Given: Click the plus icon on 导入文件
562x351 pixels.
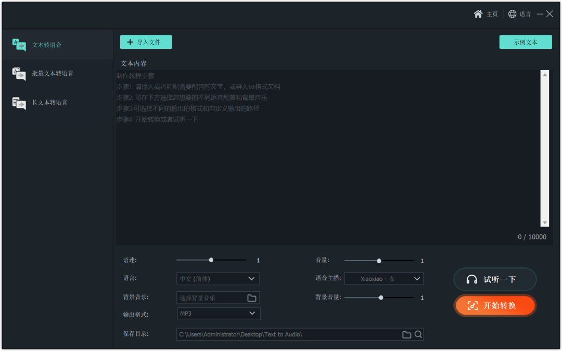Looking at the screenshot, I should 130,42.
